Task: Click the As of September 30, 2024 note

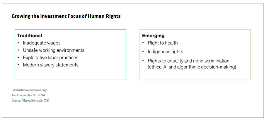Action: [28, 95]
